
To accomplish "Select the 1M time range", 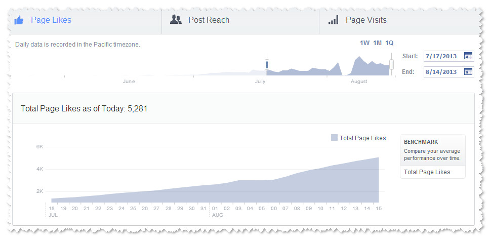I will [377, 43].
